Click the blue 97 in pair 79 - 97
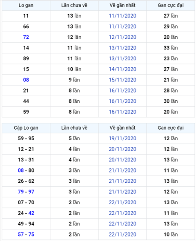The width and height of the screenshot is (196, 241). (31, 192)
